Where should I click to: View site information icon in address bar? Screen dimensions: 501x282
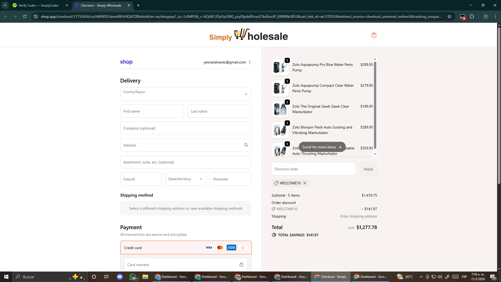(36, 16)
